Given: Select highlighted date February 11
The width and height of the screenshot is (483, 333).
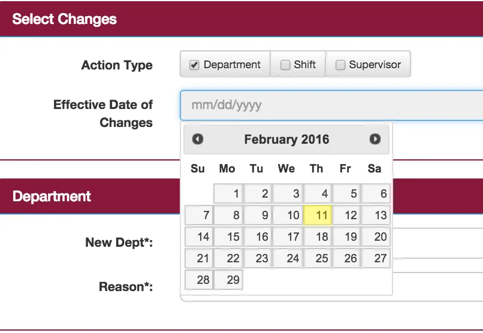Looking at the screenshot, I should (x=318, y=215).
